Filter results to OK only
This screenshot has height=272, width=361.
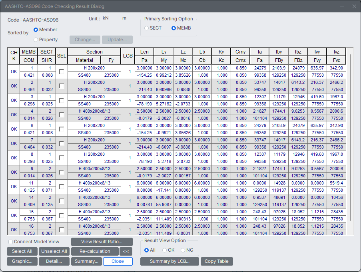165,250
